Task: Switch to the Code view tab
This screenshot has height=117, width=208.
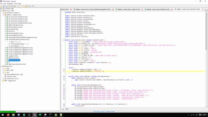Action: coord(63,109)
